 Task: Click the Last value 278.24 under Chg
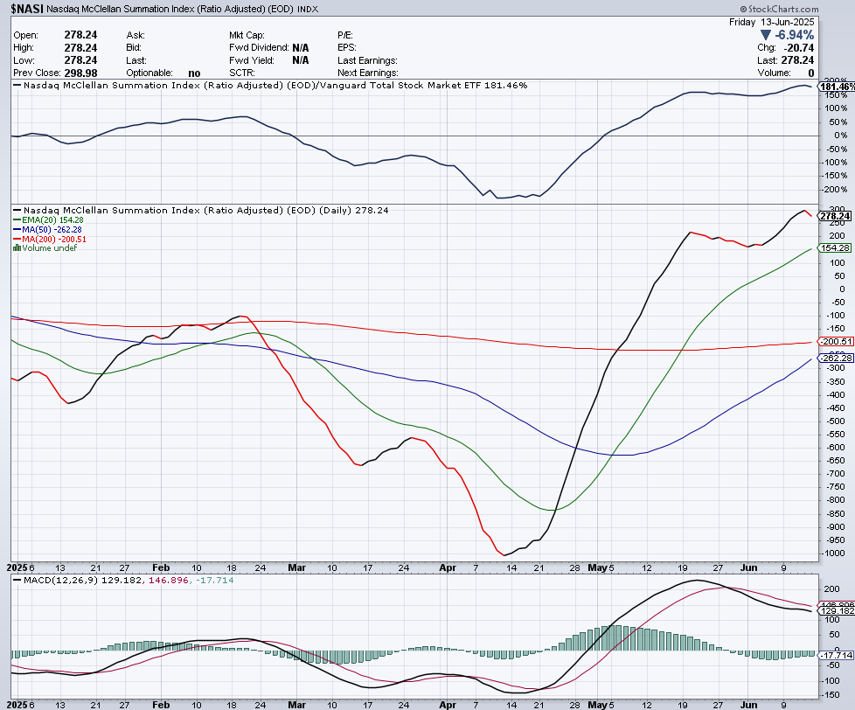pos(796,60)
